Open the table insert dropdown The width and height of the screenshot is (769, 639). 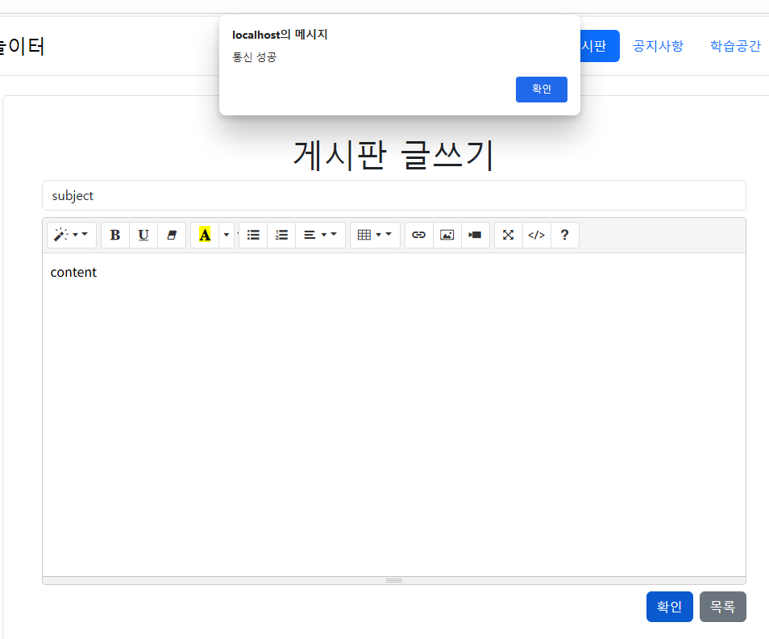pyautogui.click(x=375, y=235)
